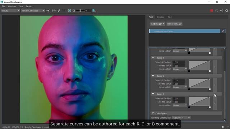
Task: Click Ramp G Selected Value field
Action: pyautogui.click(x=178, y=84)
